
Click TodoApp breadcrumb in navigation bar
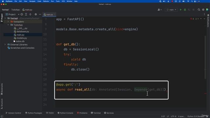coord(15,10)
